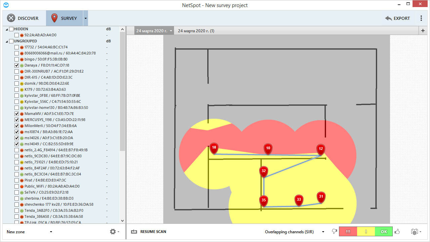Collapse the UNGROUPED group triangle
The width and height of the screenshot is (430, 242).
coord(6,41)
